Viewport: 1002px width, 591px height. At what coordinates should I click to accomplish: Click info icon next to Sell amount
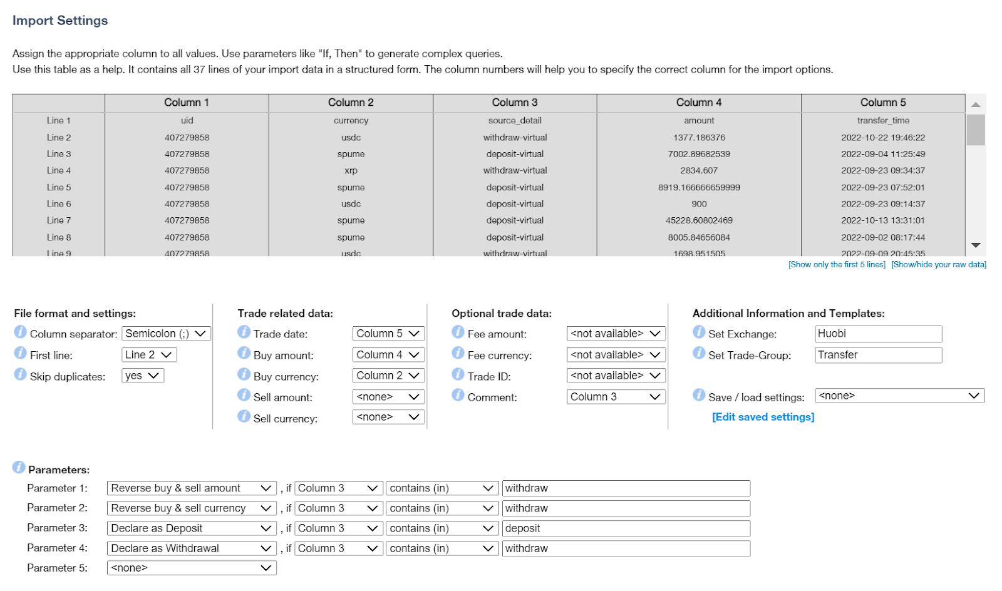pyautogui.click(x=244, y=395)
